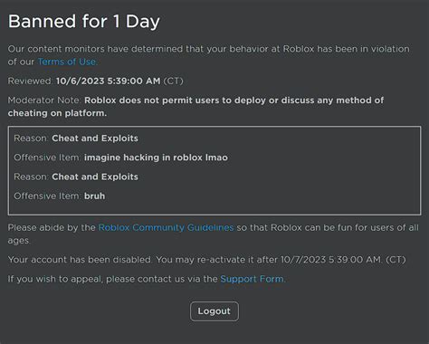Open the Terms of Use link

click(67, 62)
